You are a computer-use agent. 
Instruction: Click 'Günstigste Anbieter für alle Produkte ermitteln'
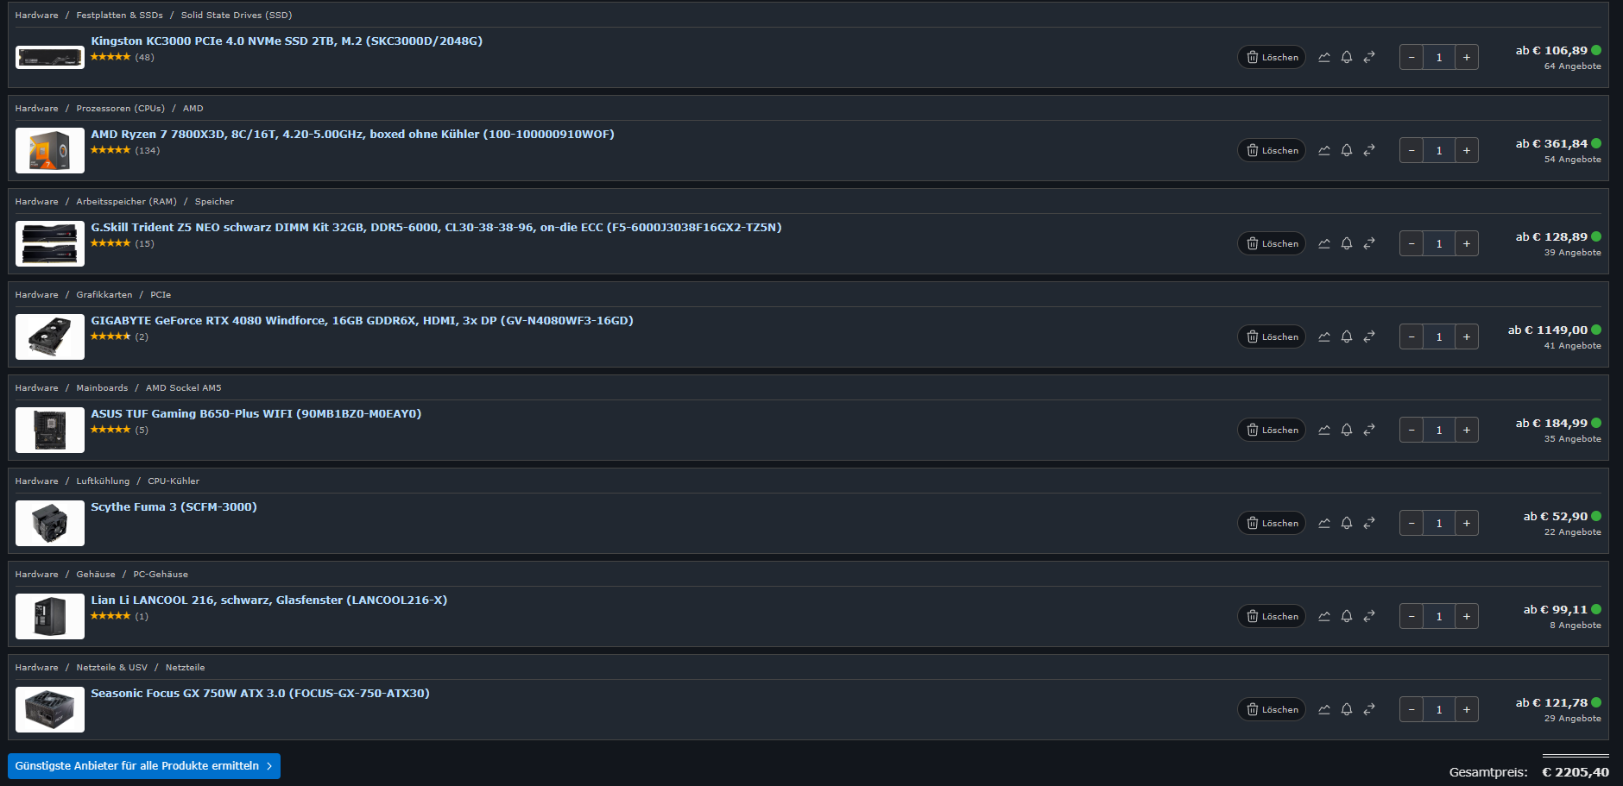(x=143, y=765)
